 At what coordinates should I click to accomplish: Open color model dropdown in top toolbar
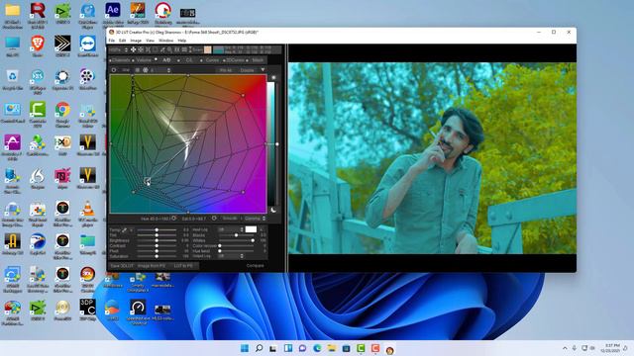point(119,49)
